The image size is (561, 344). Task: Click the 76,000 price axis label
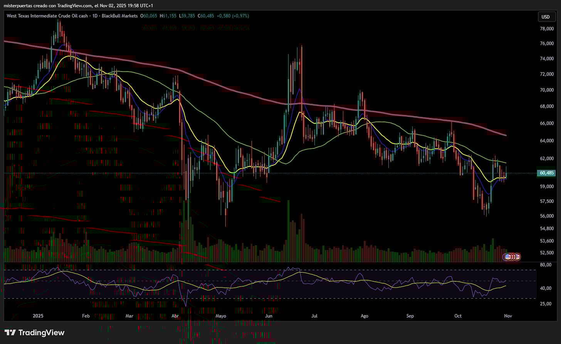tap(547, 44)
